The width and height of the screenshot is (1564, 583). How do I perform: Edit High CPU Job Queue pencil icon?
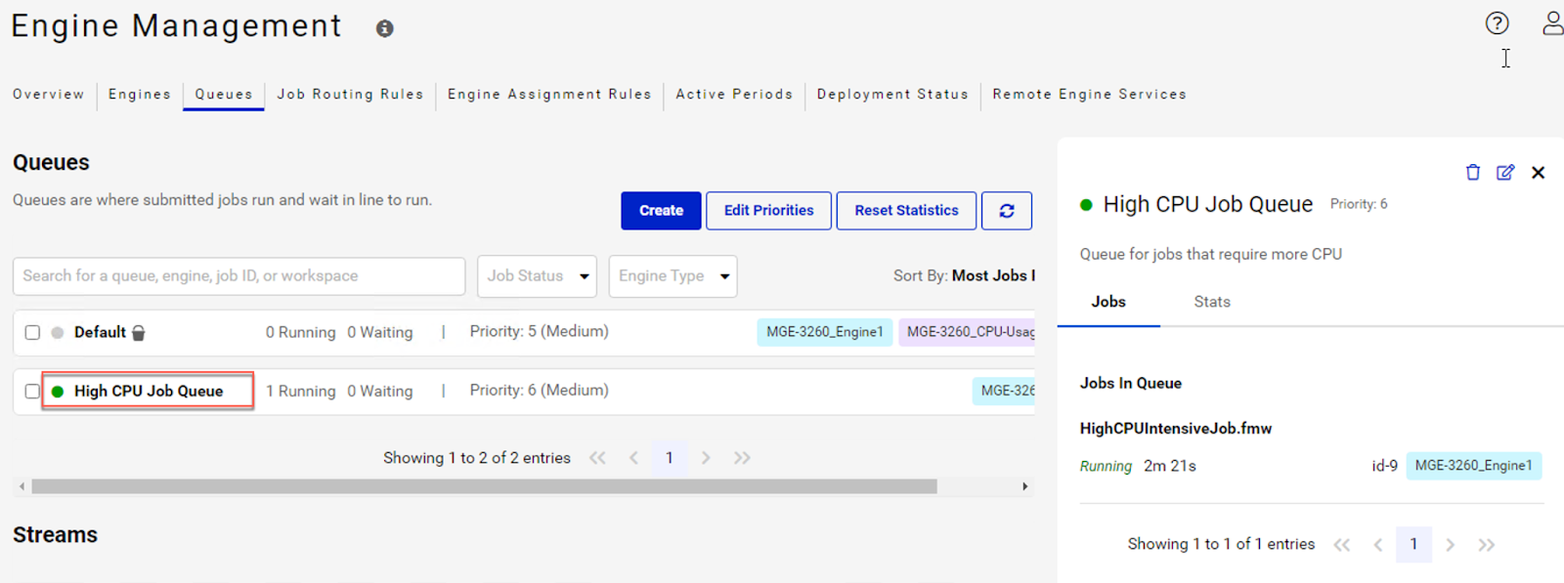[x=1505, y=172]
